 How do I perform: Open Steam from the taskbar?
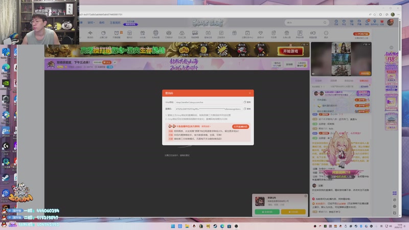215,226
